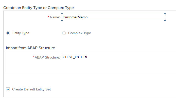Click the 'Import from ABAP Structure' group heading

[x=30, y=48]
